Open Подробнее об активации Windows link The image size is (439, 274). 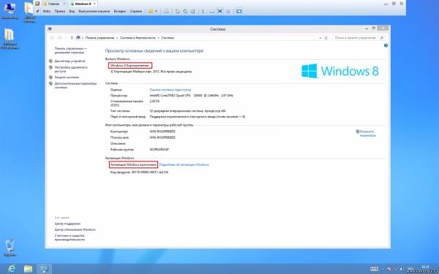pyautogui.click(x=184, y=164)
